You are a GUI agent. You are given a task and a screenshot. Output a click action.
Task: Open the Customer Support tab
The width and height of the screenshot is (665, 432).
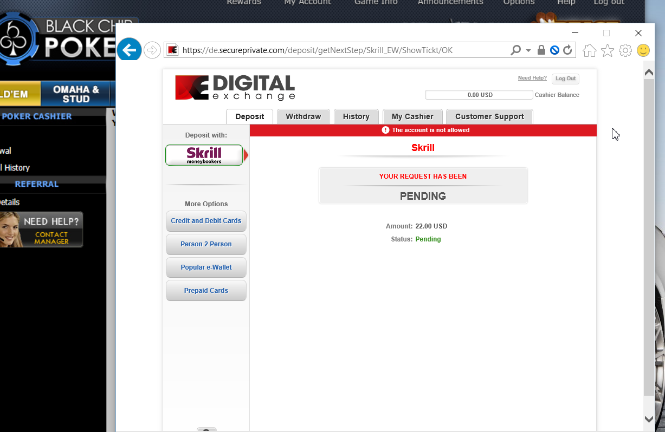pyautogui.click(x=489, y=116)
